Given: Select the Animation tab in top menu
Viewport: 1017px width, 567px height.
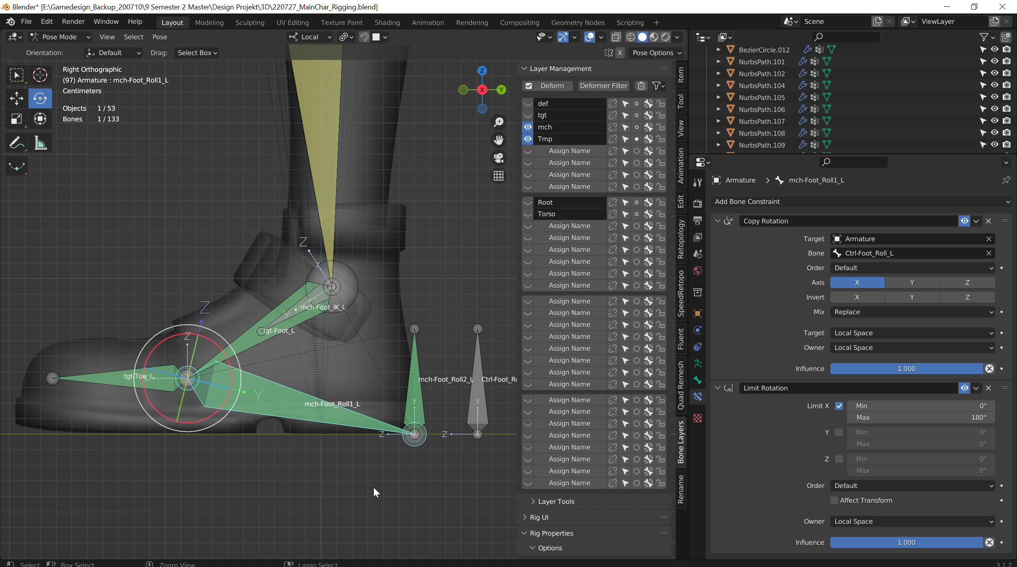Looking at the screenshot, I should pos(427,21).
